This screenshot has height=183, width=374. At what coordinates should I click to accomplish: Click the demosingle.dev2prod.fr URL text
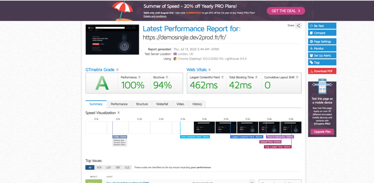coord(184,37)
